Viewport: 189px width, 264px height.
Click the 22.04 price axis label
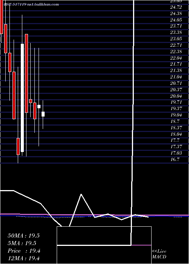[x=176, y=58]
